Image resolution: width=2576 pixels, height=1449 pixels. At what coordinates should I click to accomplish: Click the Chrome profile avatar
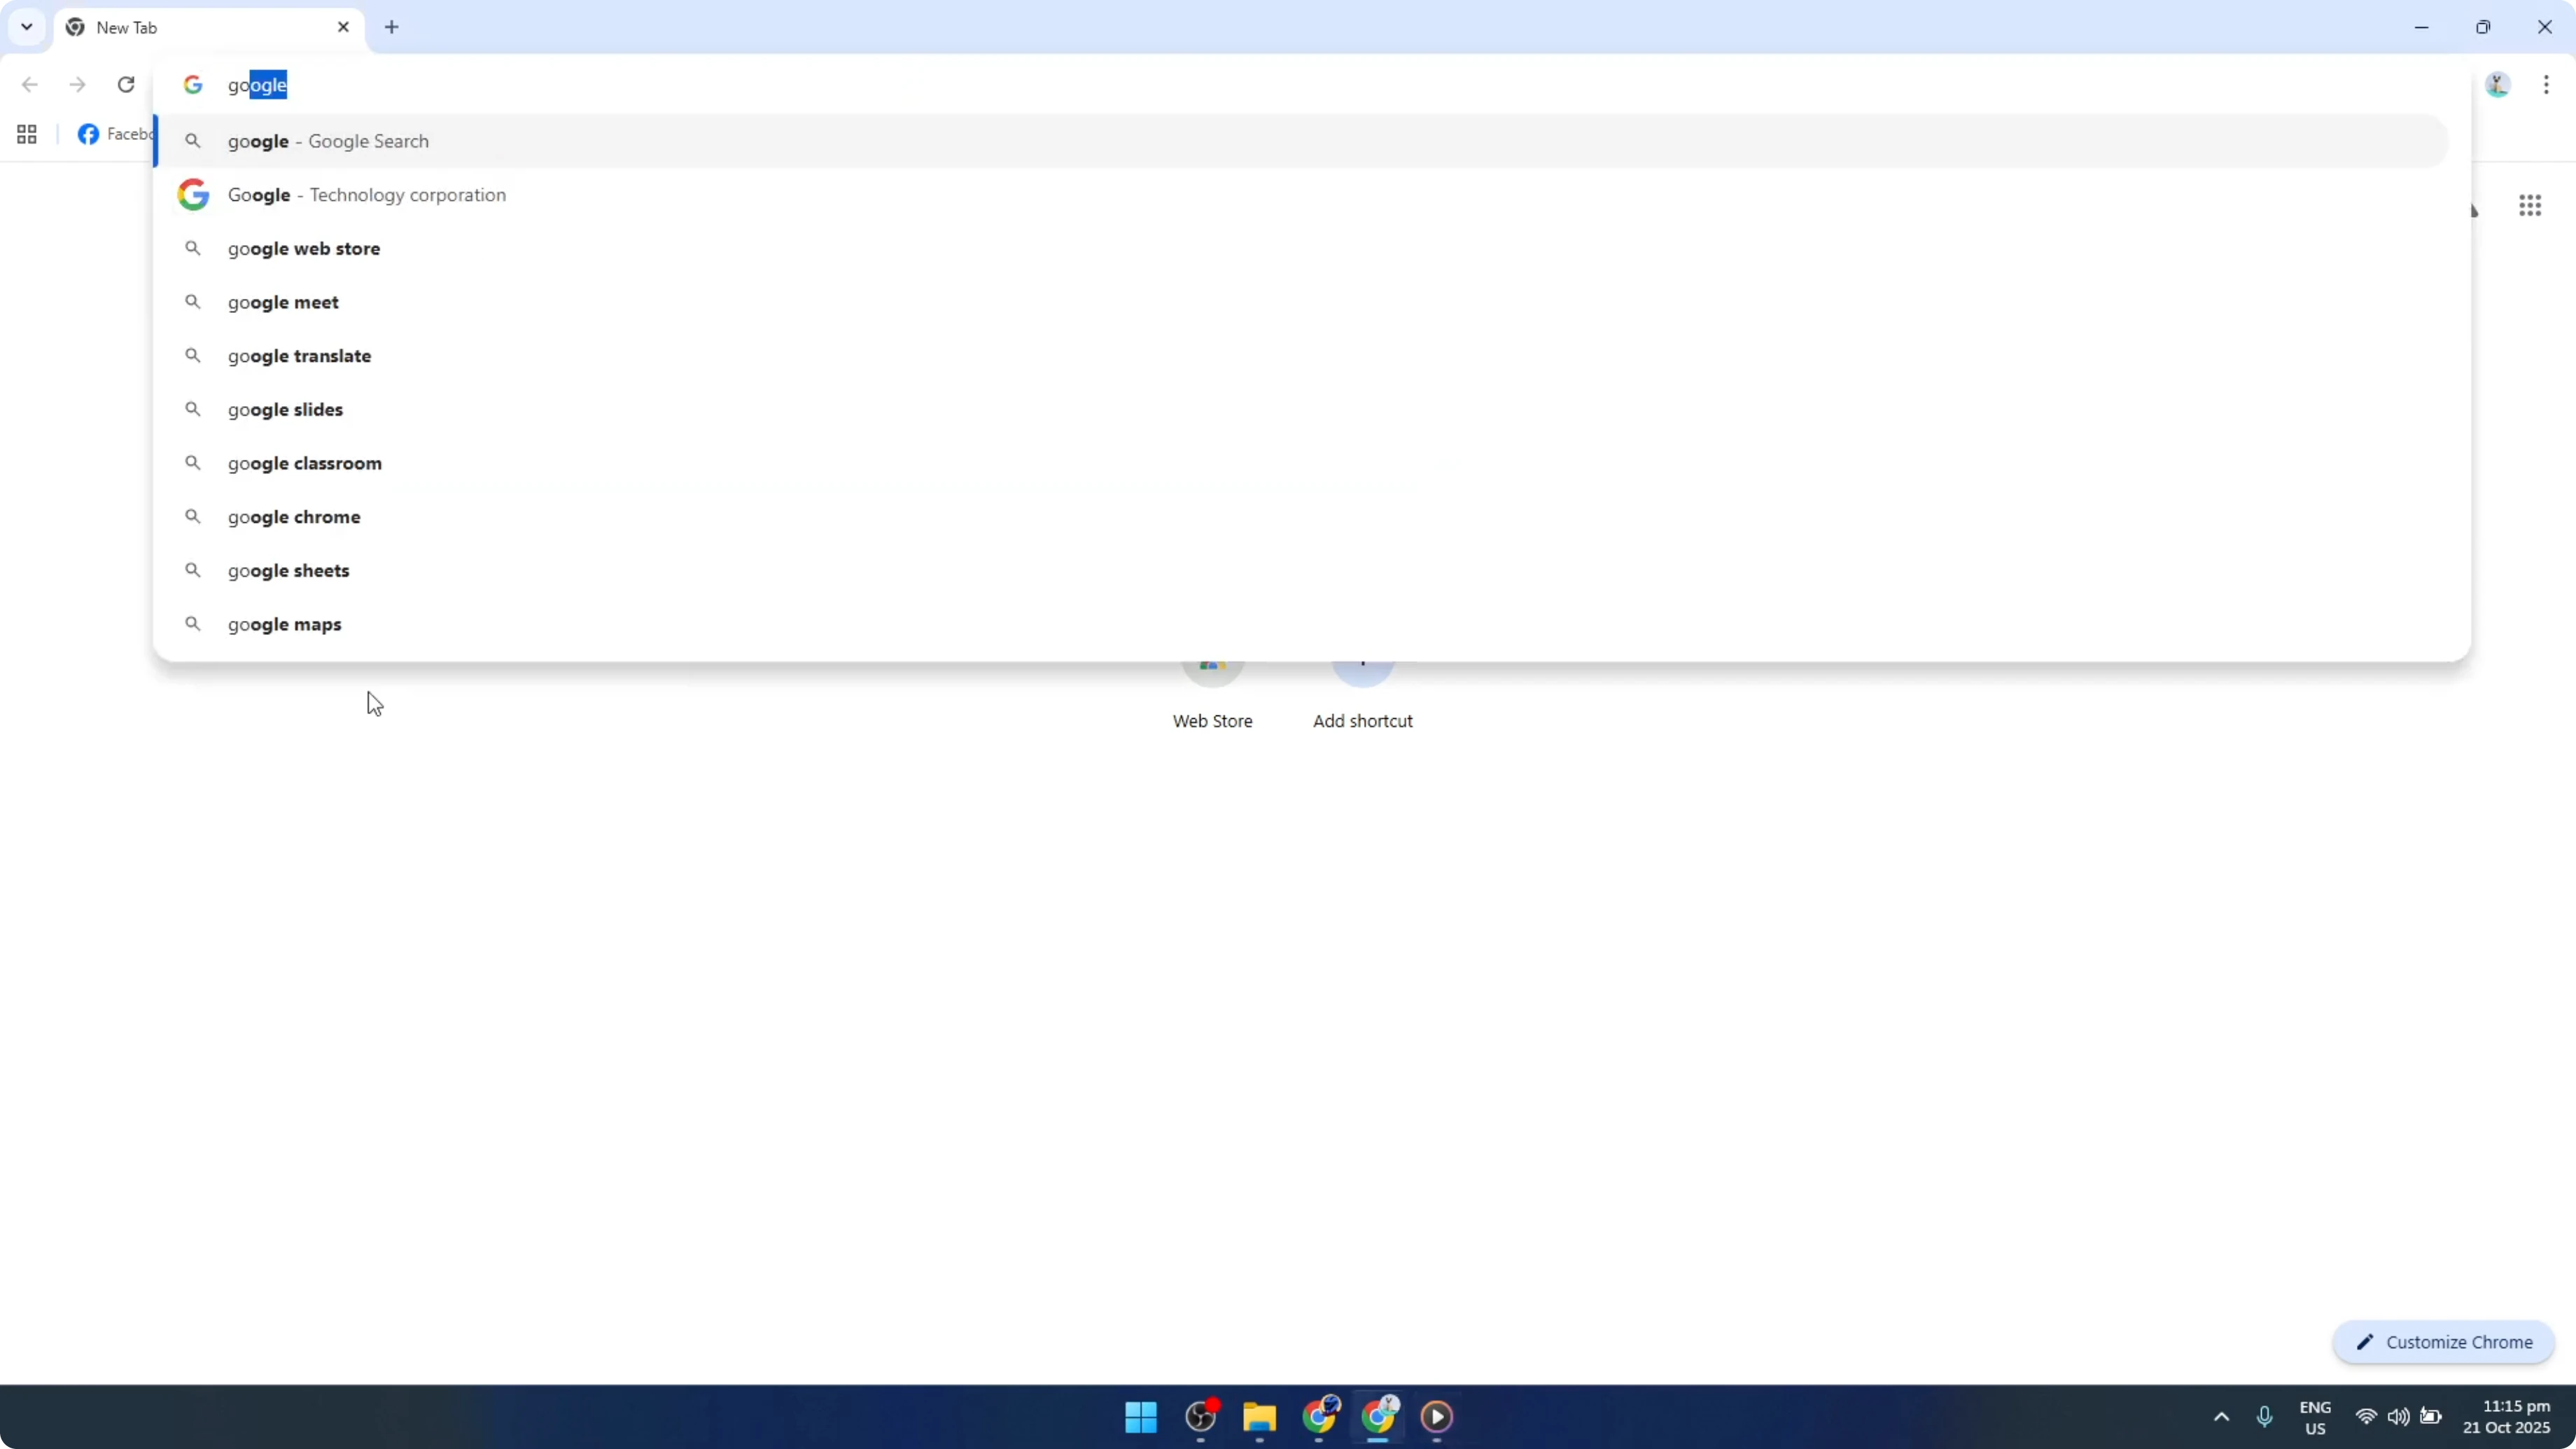coord(2497,85)
